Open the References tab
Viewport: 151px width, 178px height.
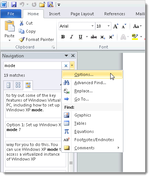[x=115, y=14]
